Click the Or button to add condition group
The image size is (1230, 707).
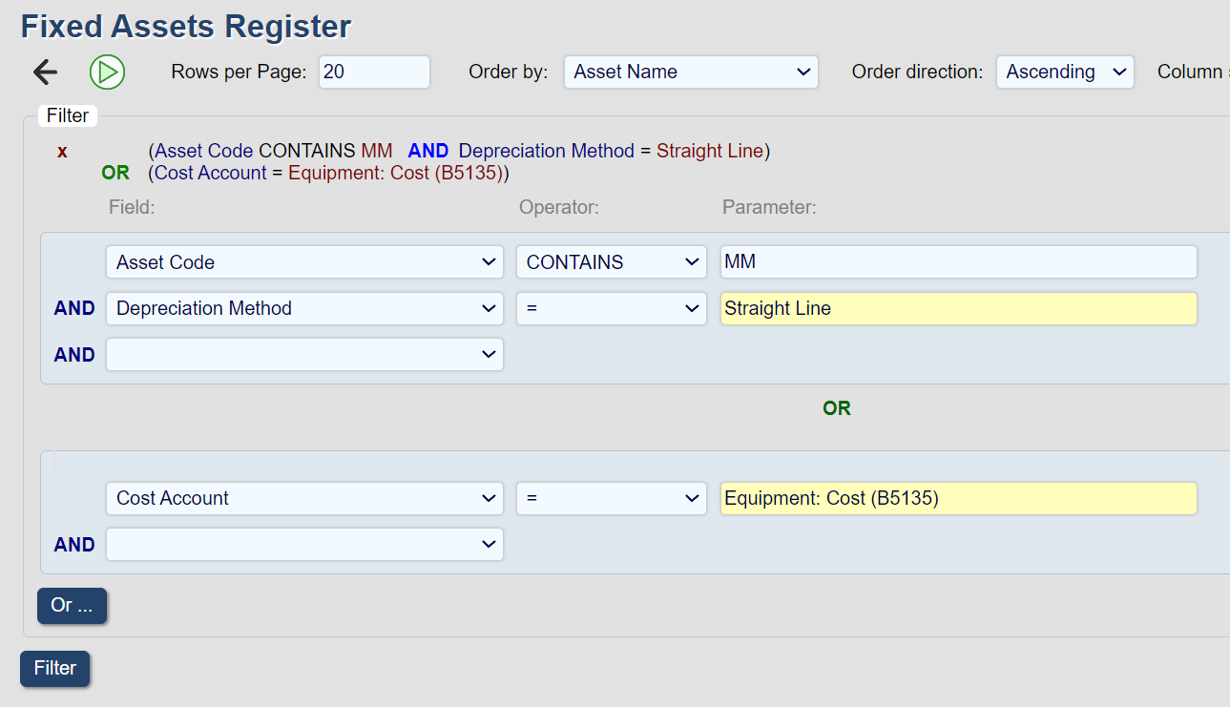pyautogui.click(x=71, y=606)
